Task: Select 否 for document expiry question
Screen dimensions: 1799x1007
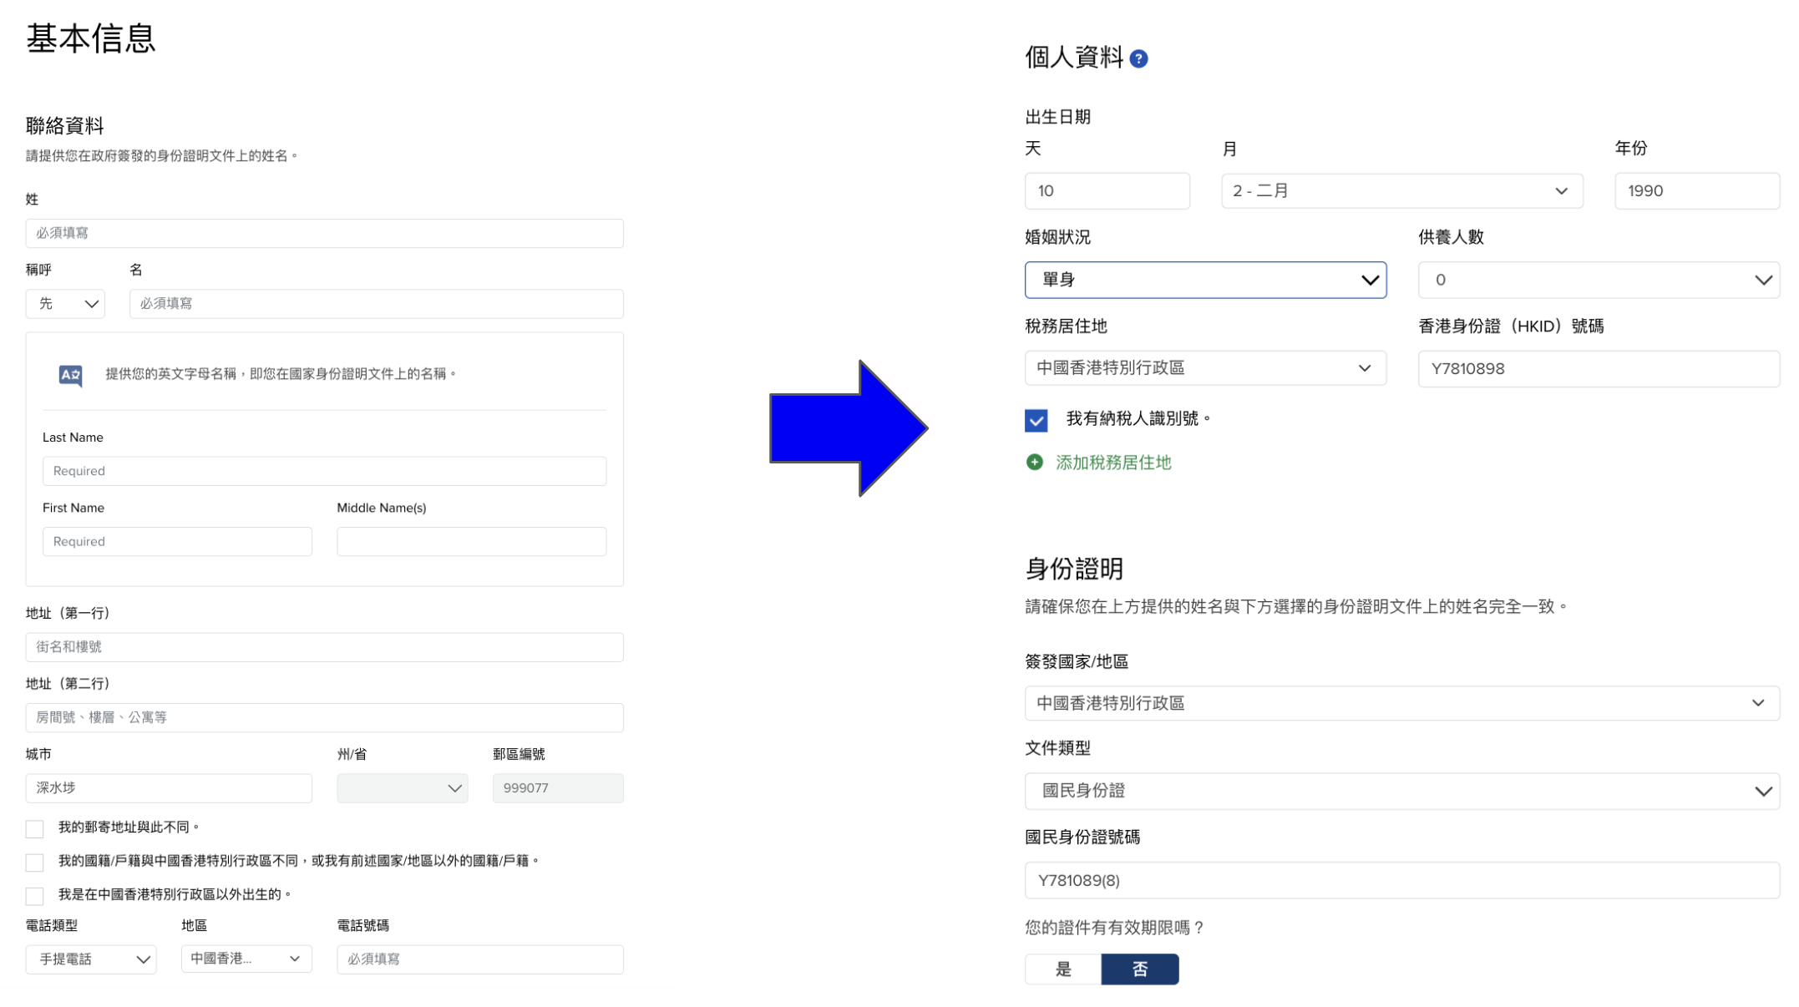Action: click(1140, 969)
